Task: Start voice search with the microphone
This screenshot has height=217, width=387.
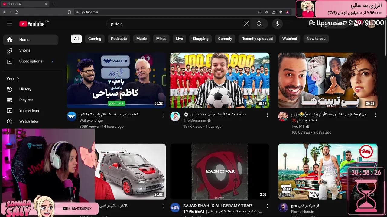Action: click(277, 24)
